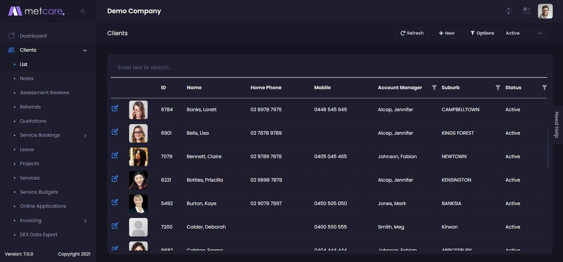The image size is (563, 262).
Task: Open Dashboard from the sidebar
Action: (33, 36)
